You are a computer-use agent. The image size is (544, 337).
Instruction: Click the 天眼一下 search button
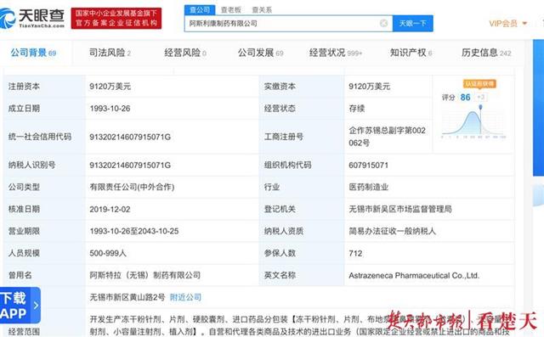point(412,23)
